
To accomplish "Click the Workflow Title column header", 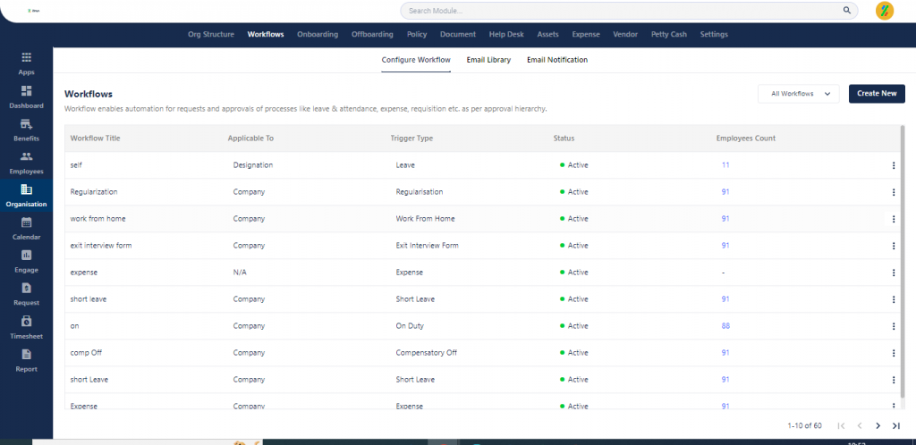I will [95, 139].
